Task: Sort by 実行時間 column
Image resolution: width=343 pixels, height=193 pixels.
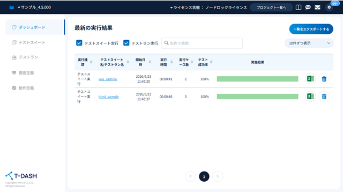Action: [x=171, y=62]
